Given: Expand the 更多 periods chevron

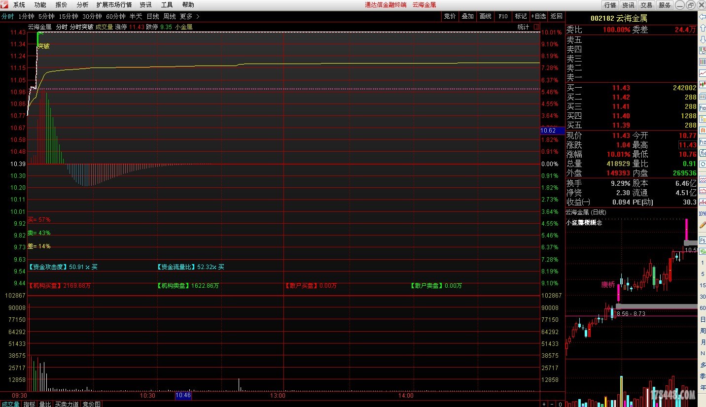Looking at the screenshot, I should (x=198, y=16).
